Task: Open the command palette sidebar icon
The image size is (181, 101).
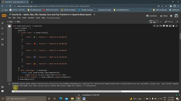Action: tap(3, 87)
